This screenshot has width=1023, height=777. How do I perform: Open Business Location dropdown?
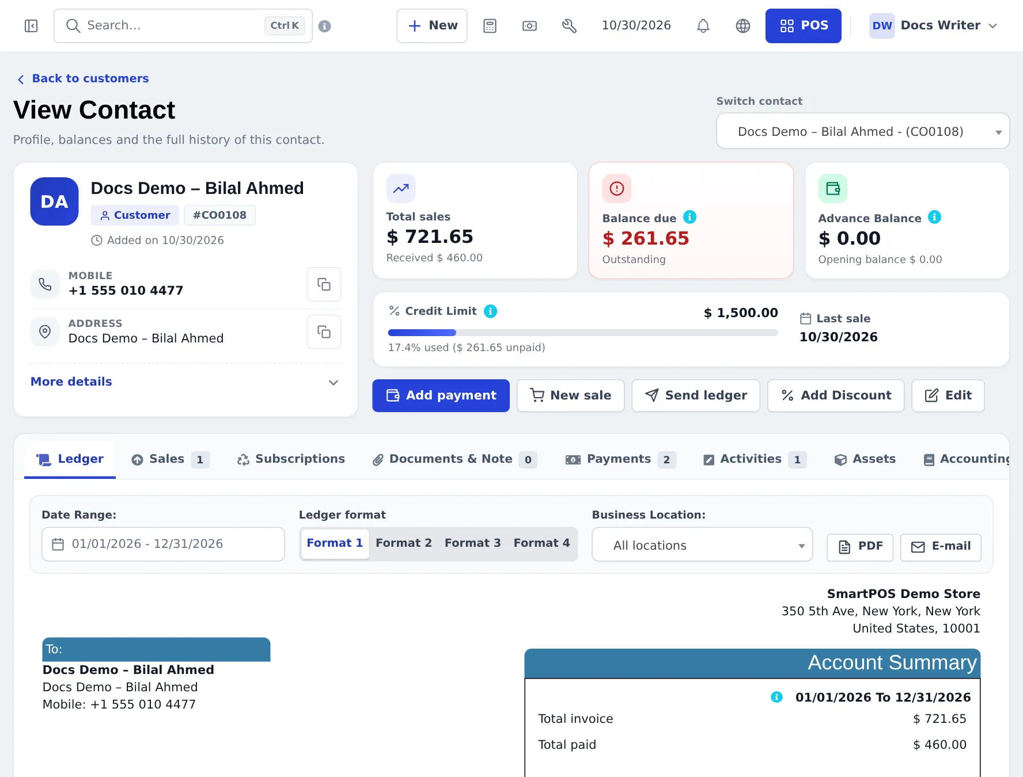(702, 544)
